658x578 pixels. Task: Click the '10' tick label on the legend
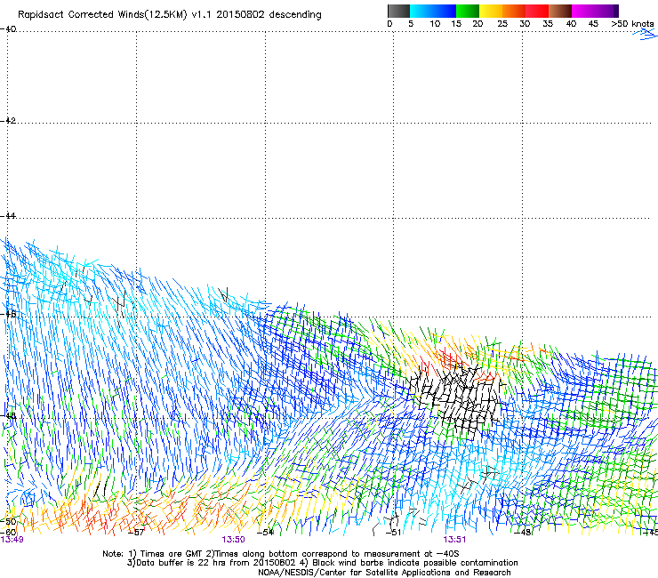pos(435,24)
